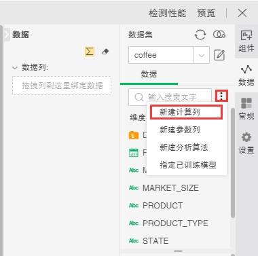Click the panel splitter handle at bottom
The width and height of the screenshot is (258, 256).
coord(178,251)
